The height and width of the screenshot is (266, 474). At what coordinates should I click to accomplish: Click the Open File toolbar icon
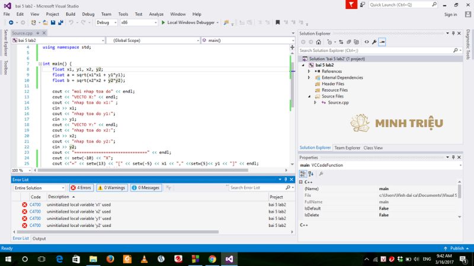45,22
